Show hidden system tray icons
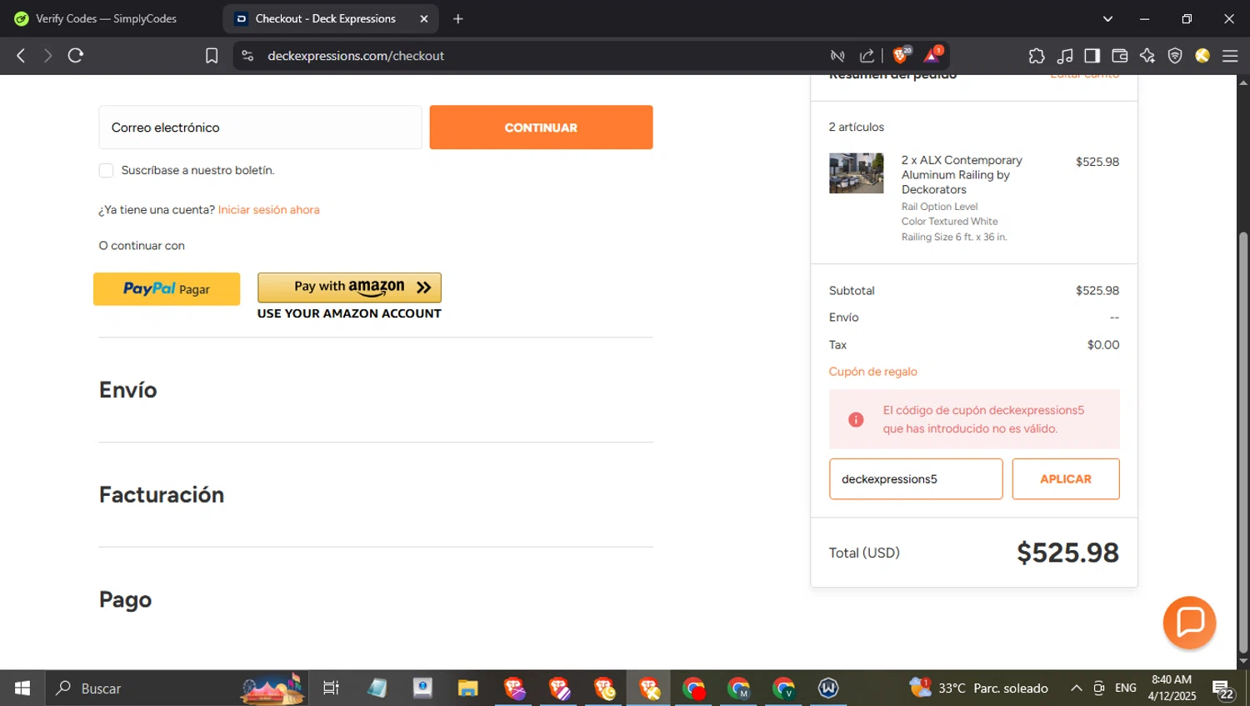The height and width of the screenshot is (706, 1250). pyautogui.click(x=1076, y=688)
